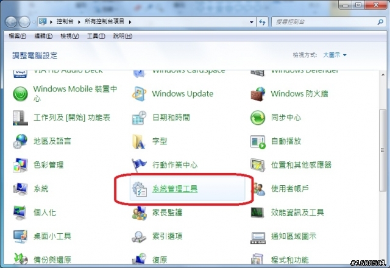This screenshot has width=390, height=268.
Task: Click the 程式和功能 icon
Action: coord(257,258)
